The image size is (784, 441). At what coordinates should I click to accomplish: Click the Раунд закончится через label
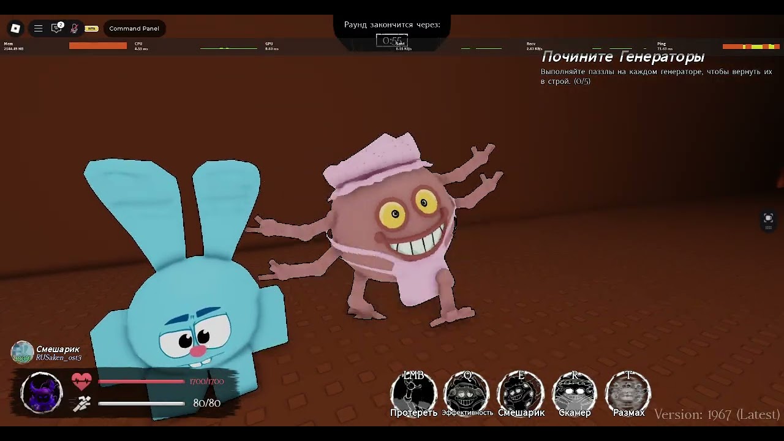(392, 24)
